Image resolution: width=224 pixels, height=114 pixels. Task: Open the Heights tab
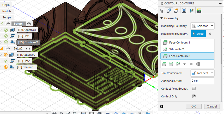[x=177, y=11]
